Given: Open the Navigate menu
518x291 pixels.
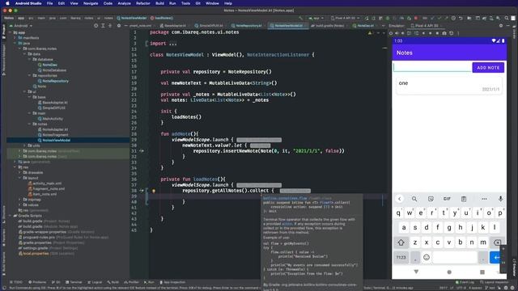Looking at the screenshot, I should click(91, 3).
